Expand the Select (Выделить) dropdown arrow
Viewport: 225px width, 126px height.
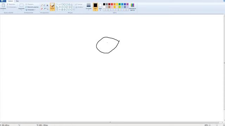[x=21, y=10]
